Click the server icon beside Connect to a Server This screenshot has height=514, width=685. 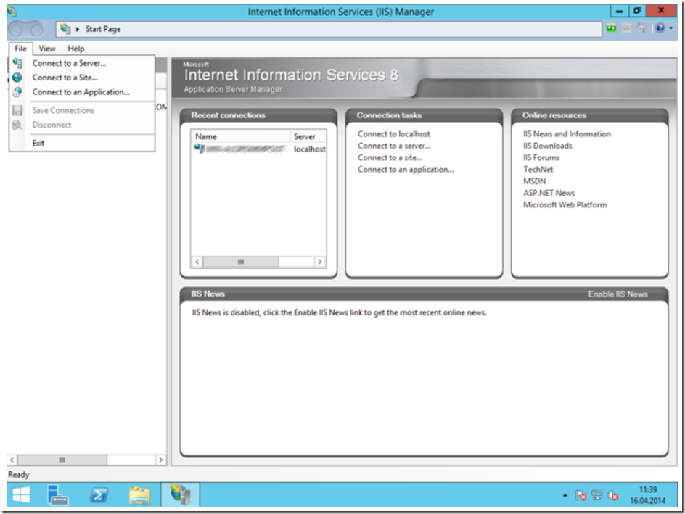click(x=17, y=63)
